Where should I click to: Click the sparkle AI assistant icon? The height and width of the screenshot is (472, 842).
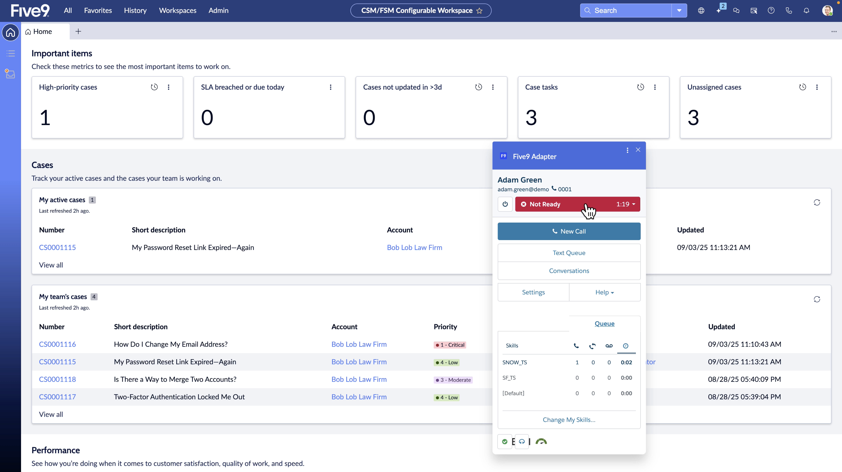point(718,11)
